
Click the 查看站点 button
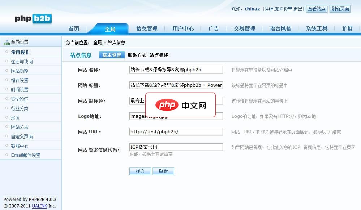(x=317, y=9)
